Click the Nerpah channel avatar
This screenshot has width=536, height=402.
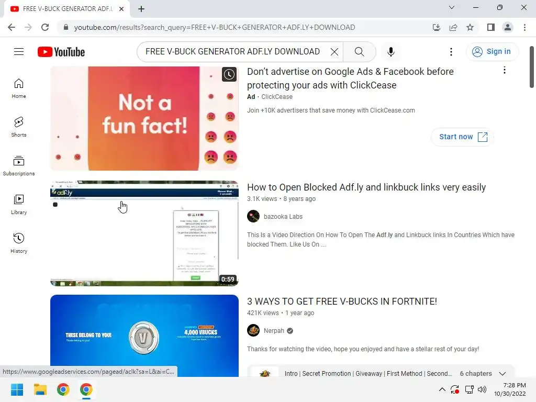pos(253,331)
